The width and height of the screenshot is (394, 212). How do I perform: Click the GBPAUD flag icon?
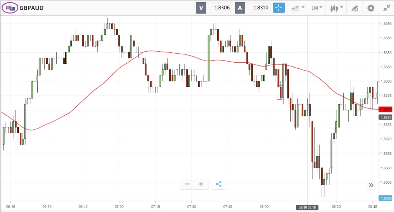11,7
